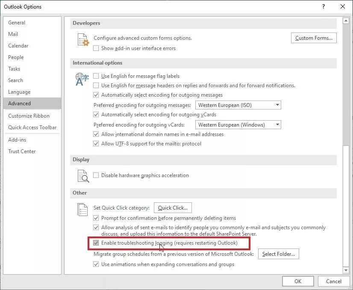The image size is (353, 290).
Task: Uncheck Allow UTF-8 support for mailto protocol
Action: coord(96,143)
